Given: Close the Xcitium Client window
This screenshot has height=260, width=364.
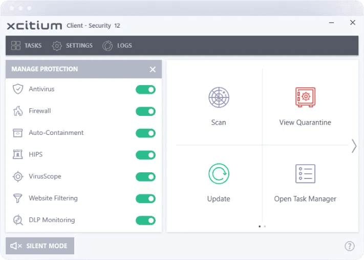Looking at the screenshot, I should click(x=353, y=23).
